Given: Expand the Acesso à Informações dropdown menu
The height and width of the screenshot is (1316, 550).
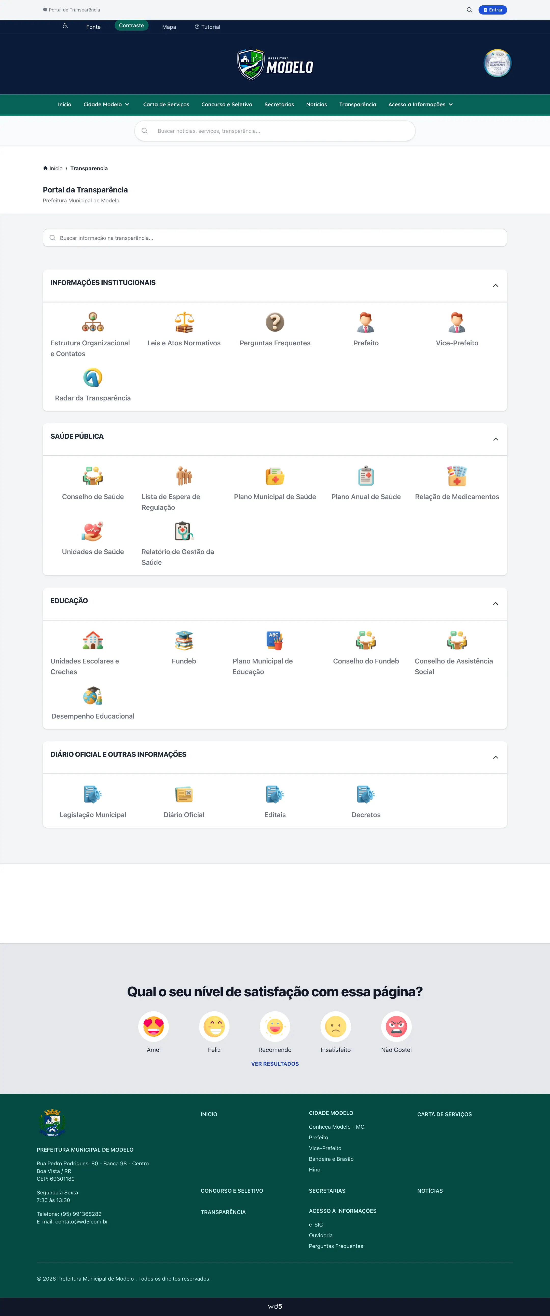Looking at the screenshot, I should point(420,104).
